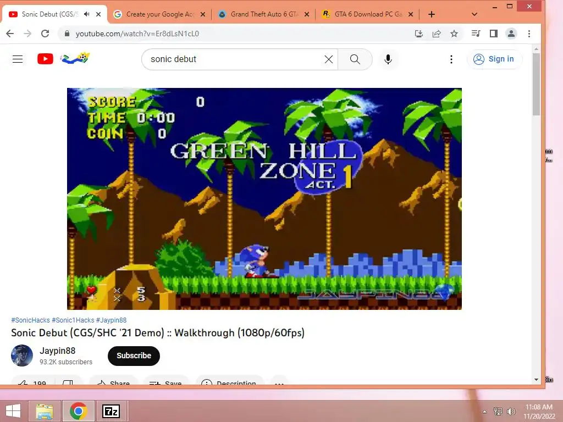Screen dimensions: 563x422
Task: Open the #Jaypin88 hashtag link
Action: tap(111, 320)
